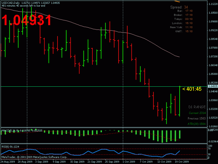The image size is (218, 164).
Task: Click the USDCAD,Daily chart title text
Action: (x=10, y=3)
